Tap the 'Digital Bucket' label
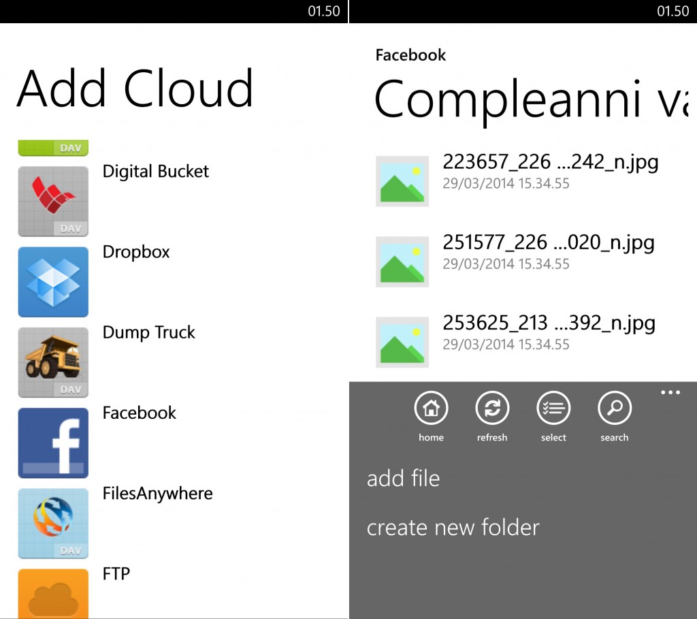Screen dimensions: 697x619 point(156,172)
